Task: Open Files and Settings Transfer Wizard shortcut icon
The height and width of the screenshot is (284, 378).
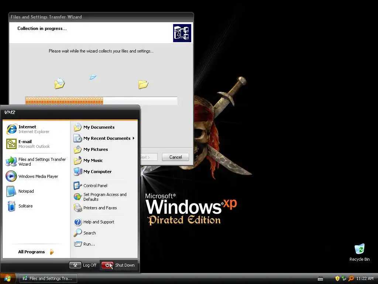Action: point(11,162)
